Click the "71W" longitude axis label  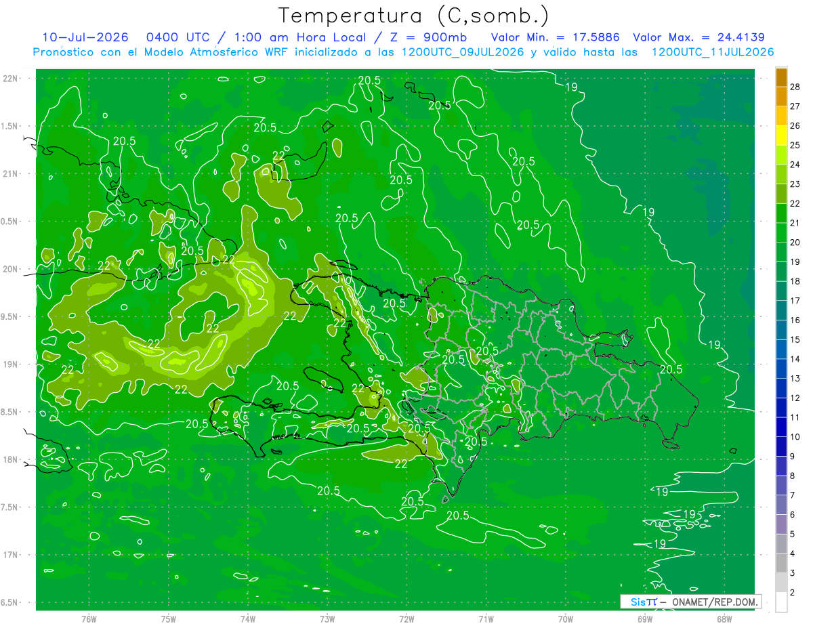pyautogui.click(x=486, y=620)
